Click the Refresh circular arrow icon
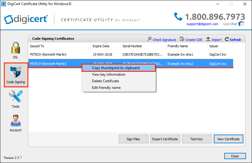Screen dimensions: 252x163 (x=227, y=39)
